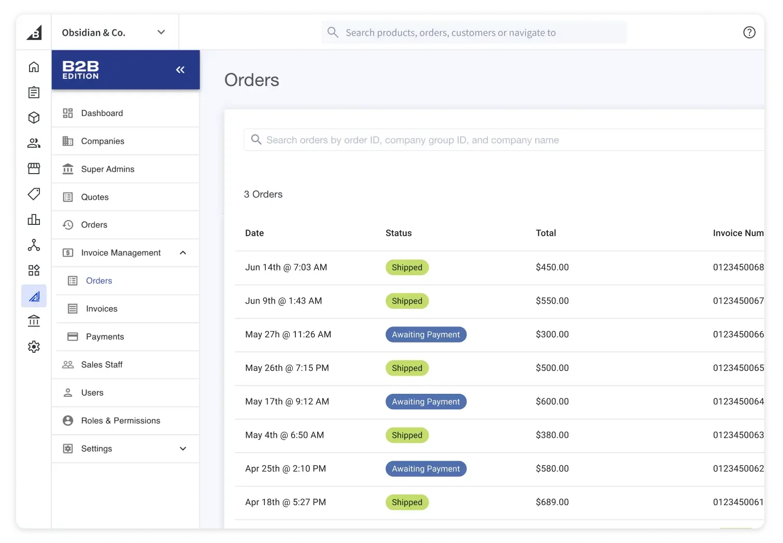This screenshot has width=783, height=543.
Task: Click the Help question mark icon
Action: [x=749, y=32]
